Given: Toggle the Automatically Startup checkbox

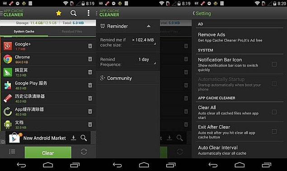Looking at the screenshot, I should point(274,84).
